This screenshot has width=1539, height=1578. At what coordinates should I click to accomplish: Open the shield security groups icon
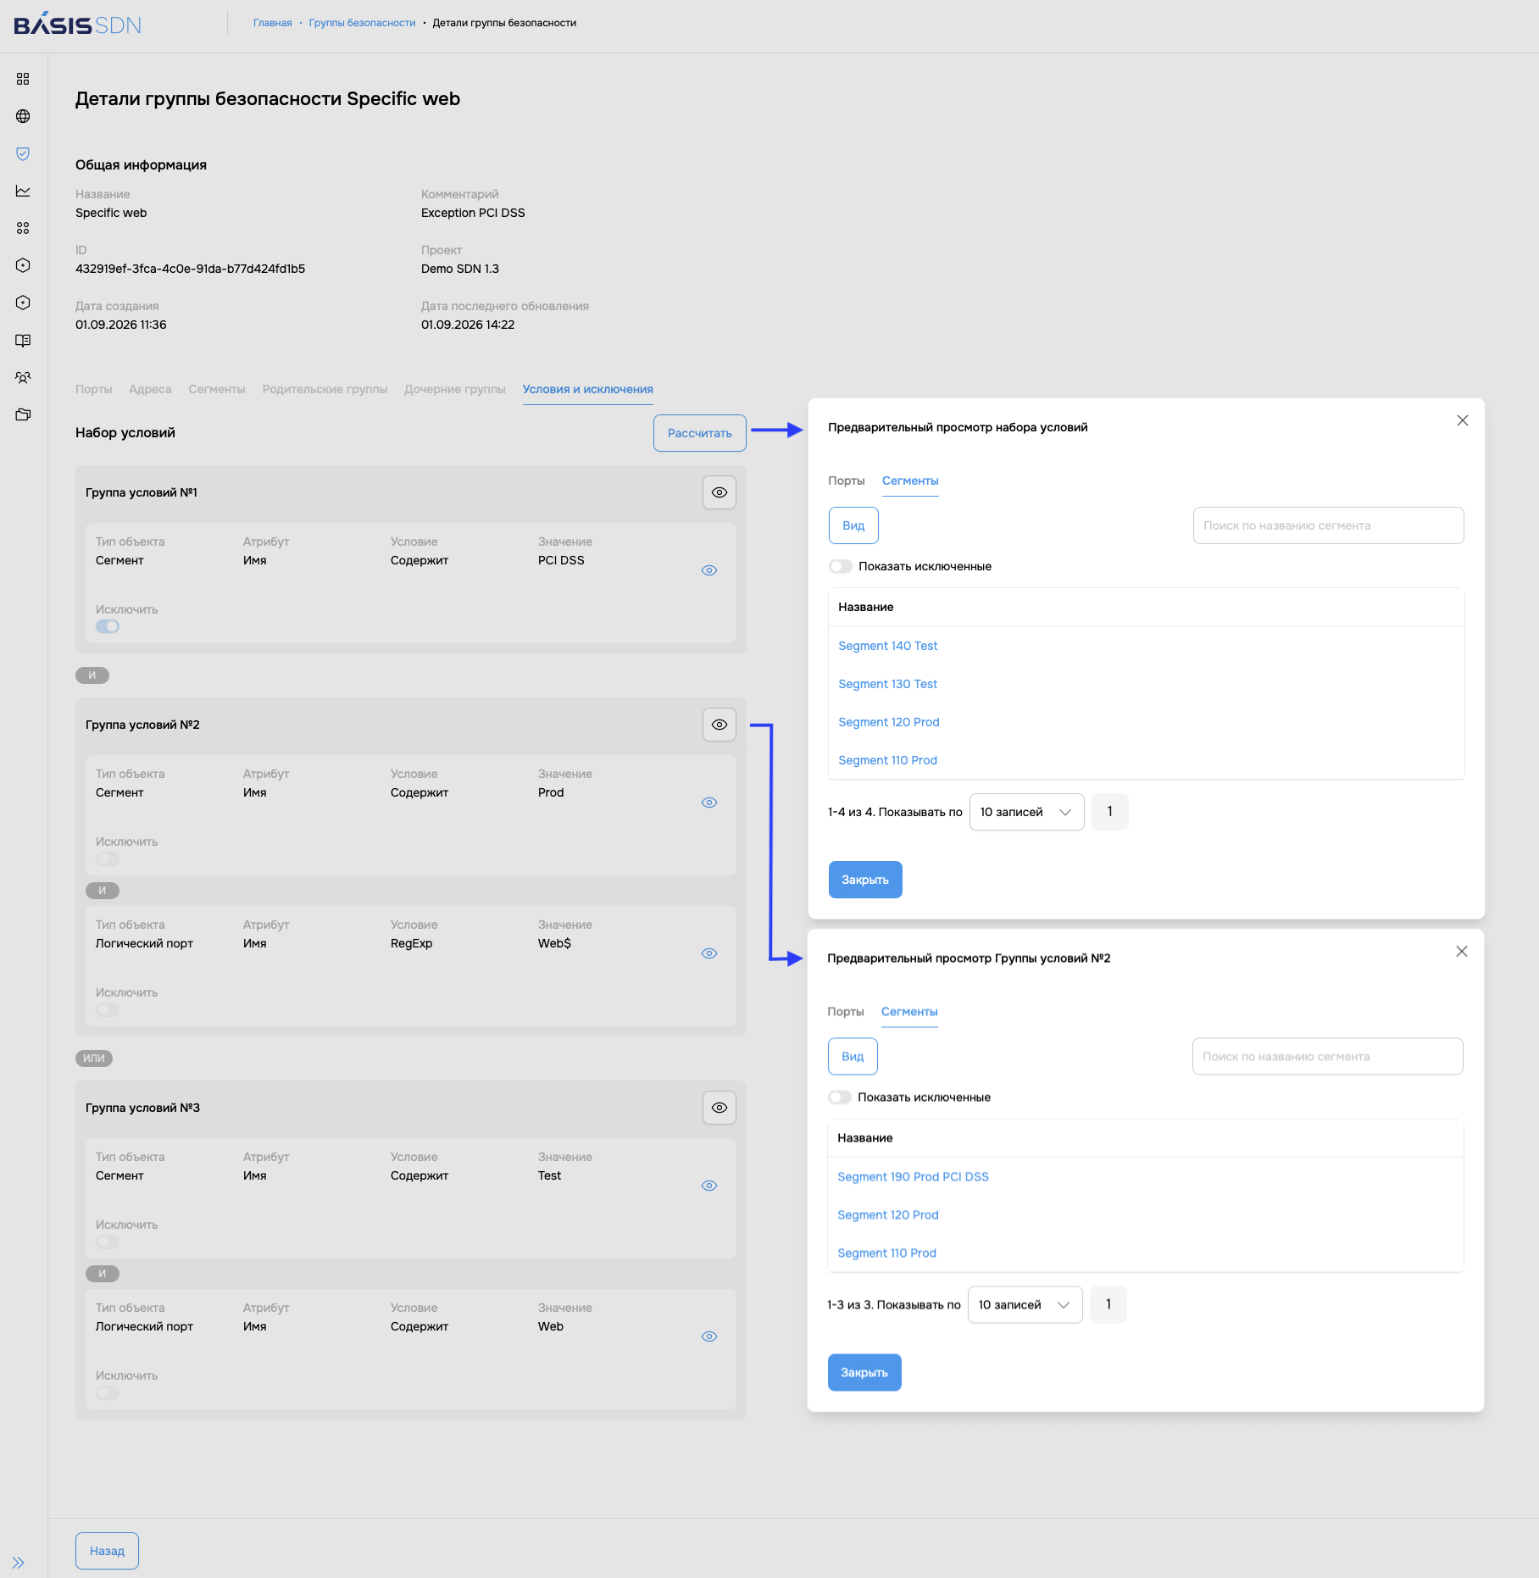point(23,153)
